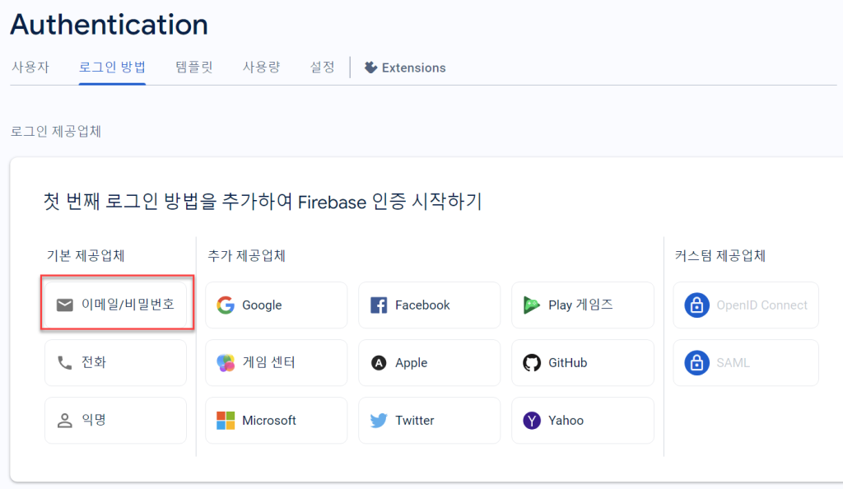Click the 로그인 제공업체 section label
Image resolution: width=843 pixels, height=489 pixels.
[x=56, y=131]
